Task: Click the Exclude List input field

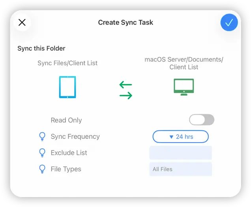Action: click(180, 153)
